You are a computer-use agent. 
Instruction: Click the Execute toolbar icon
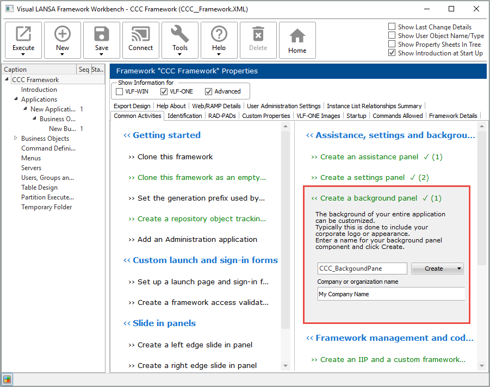23,35
